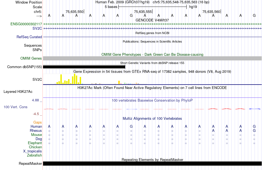
Task: Click Short Genetic Variants from dbSNP title
Action: (152, 63)
